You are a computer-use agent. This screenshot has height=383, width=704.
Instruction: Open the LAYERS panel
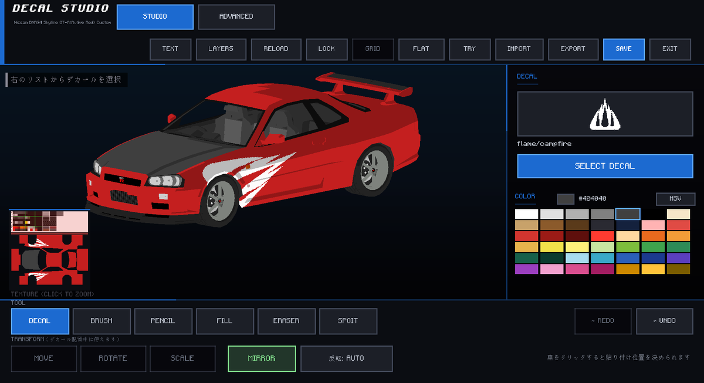click(221, 49)
